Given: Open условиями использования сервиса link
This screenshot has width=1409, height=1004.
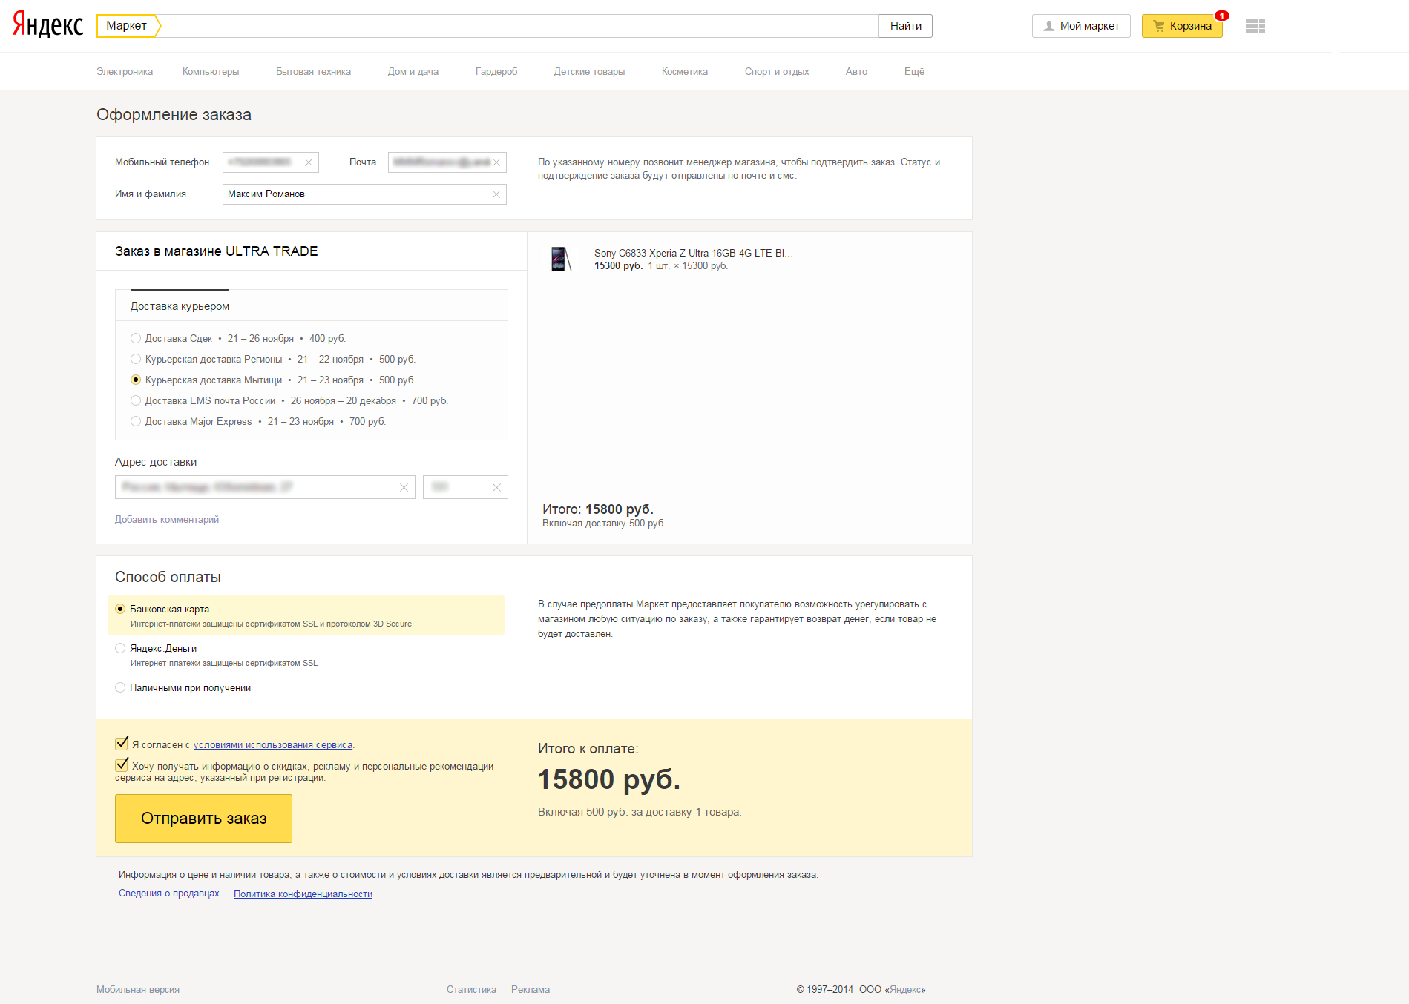Looking at the screenshot, I should (x=273, y=745).
